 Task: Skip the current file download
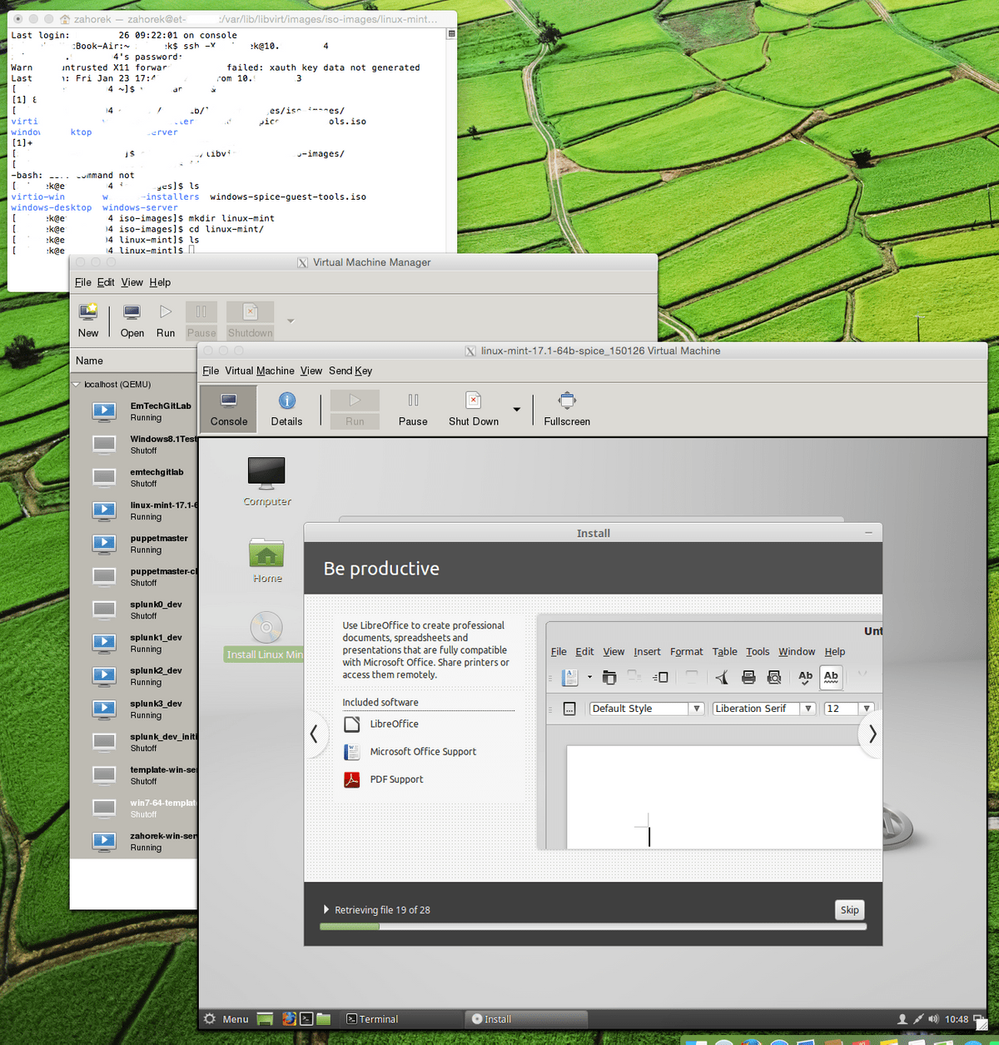[x=849, y=909]
